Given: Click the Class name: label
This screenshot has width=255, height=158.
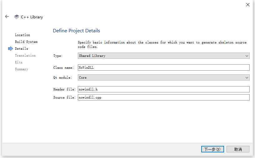Looking at the screenshot, I should 63,68.
